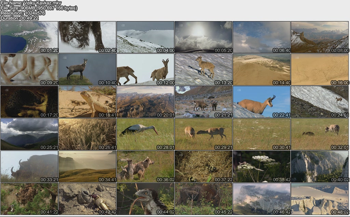Open the lizard on sand thumbnail at 00:18:41

[87, 102]
